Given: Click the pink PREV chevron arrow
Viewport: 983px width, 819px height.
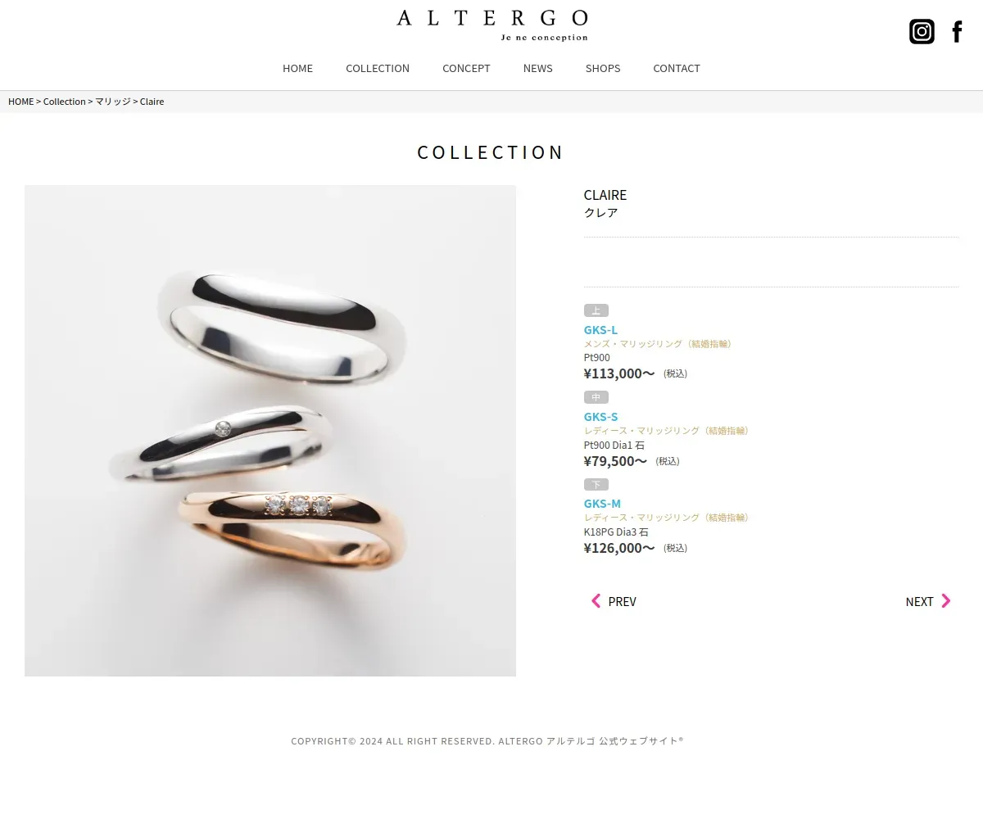Looking at the screenshot, I should coord(596,601).
